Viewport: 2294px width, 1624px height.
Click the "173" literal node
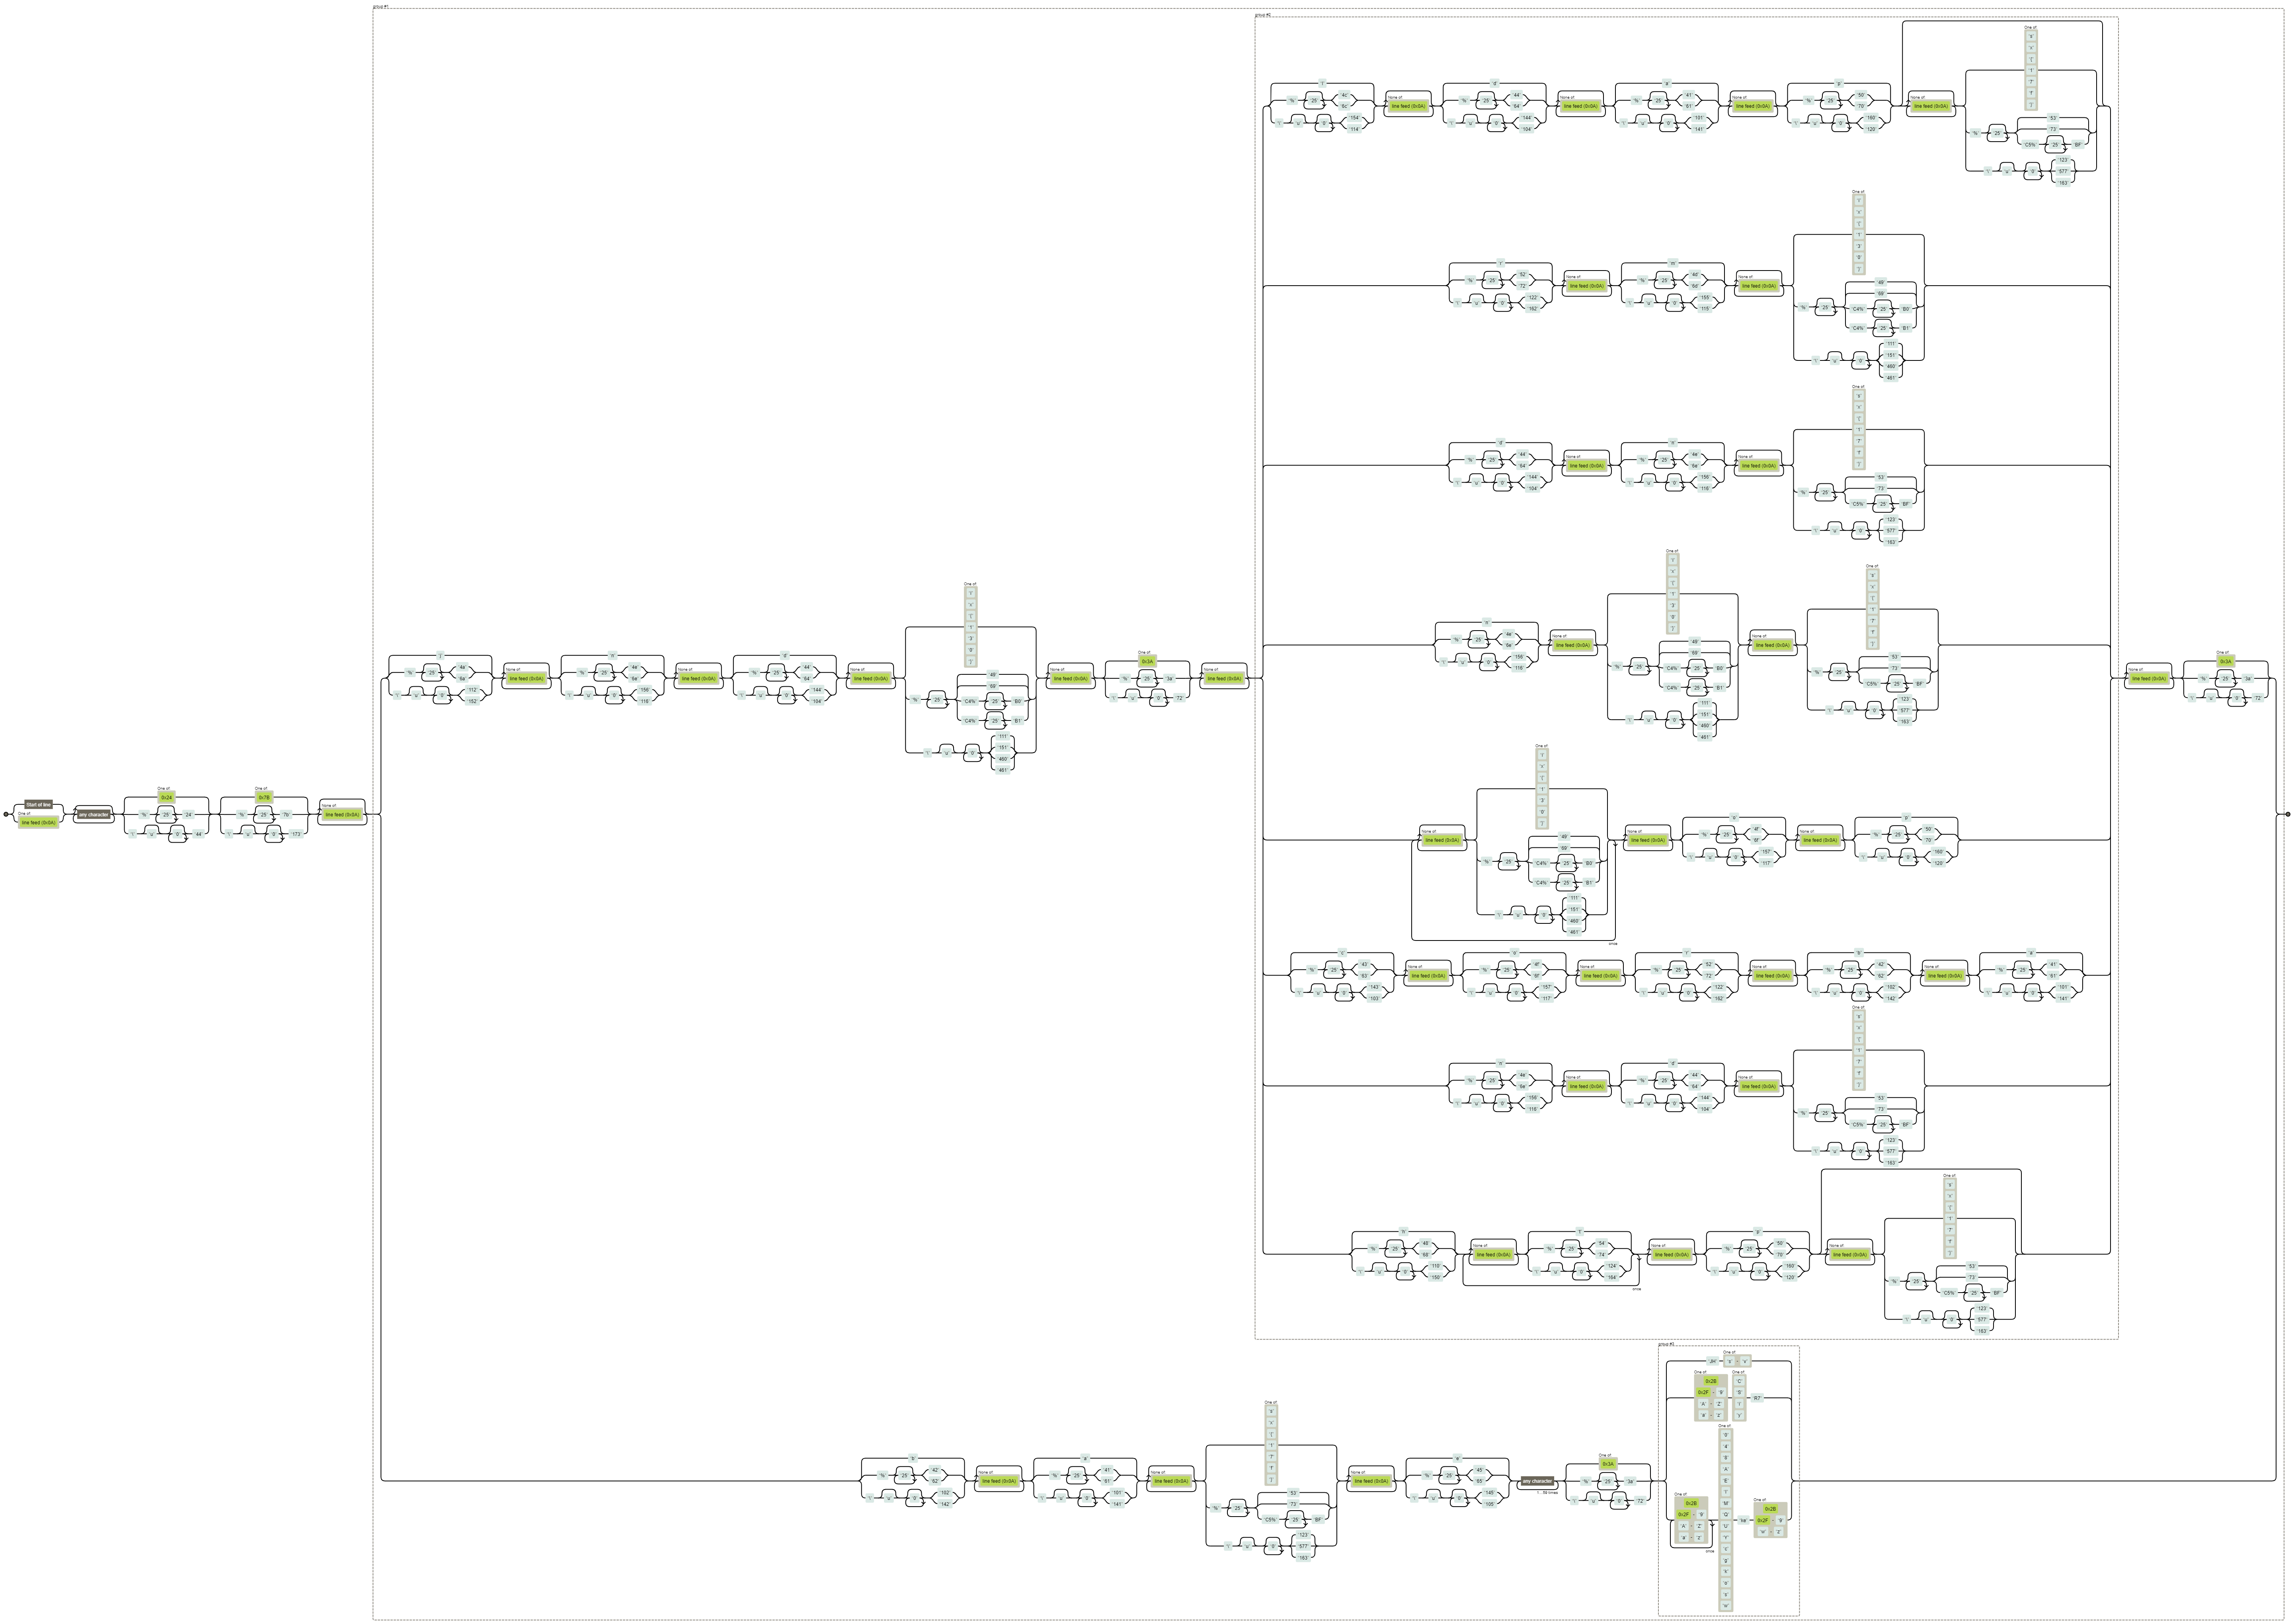295,833
